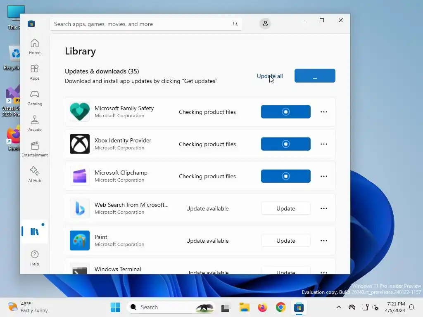The width and height of the screenshot is (423, 317).
Task: Click the Update all link
Action: coord(270,76)
